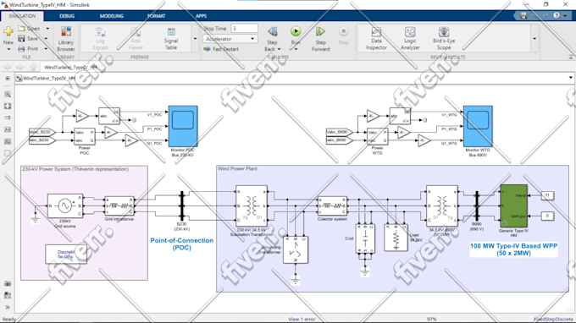
Task: Click the image tool in left palette
Action: [x=8, y=141]
